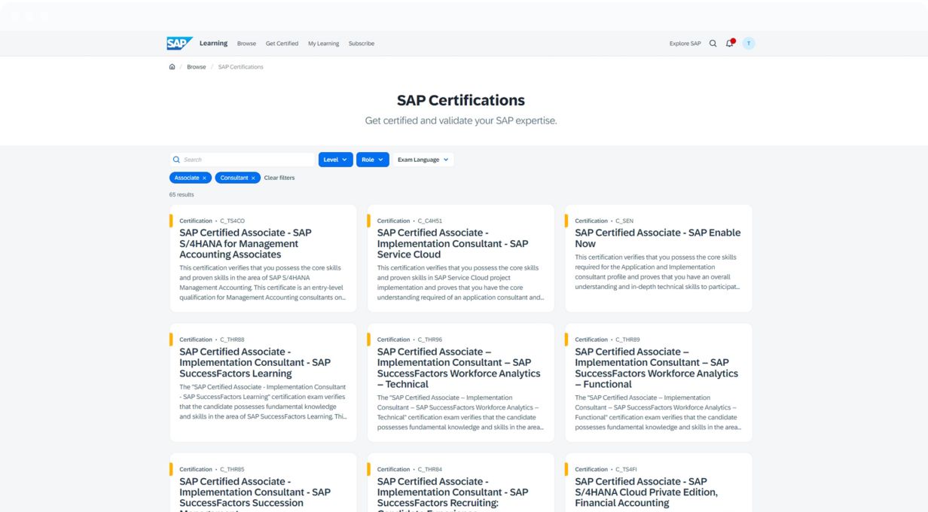Open the Exam Language dropdown

423,160
